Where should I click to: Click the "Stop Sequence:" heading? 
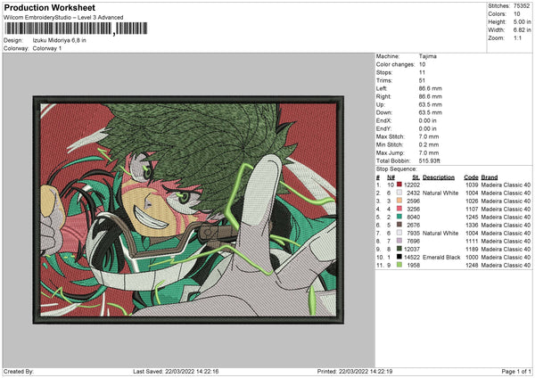coord(397,168)
